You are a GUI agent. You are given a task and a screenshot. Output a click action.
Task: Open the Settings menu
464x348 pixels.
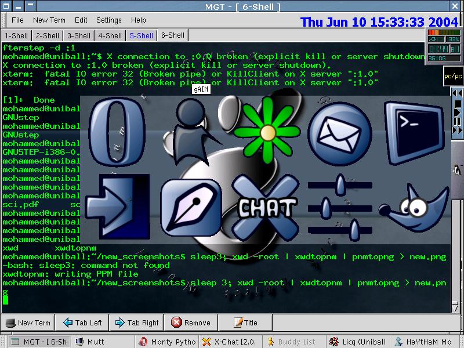click(x=109, y=20)
